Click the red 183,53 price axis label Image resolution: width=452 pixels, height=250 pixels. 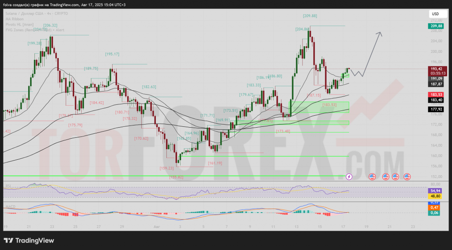click(436, 95)
